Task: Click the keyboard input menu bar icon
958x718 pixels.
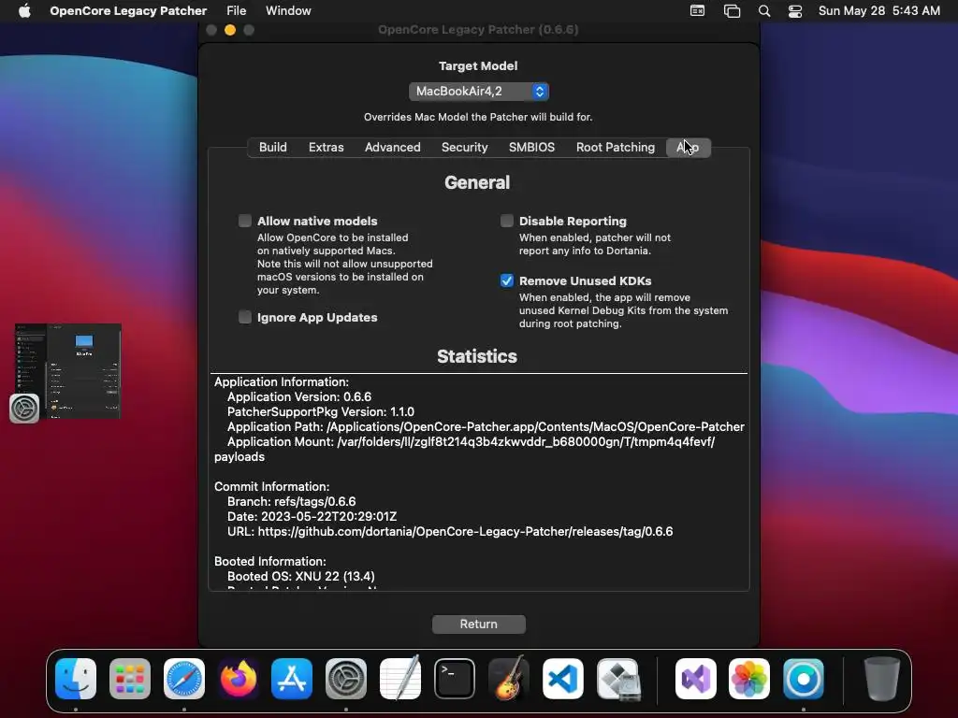Action: tap(697, 10)
